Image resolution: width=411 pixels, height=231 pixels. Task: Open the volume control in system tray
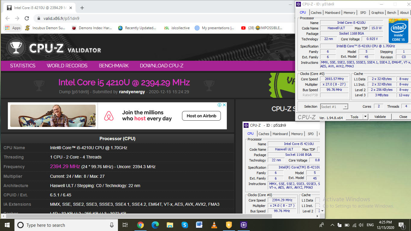point(361,225)
